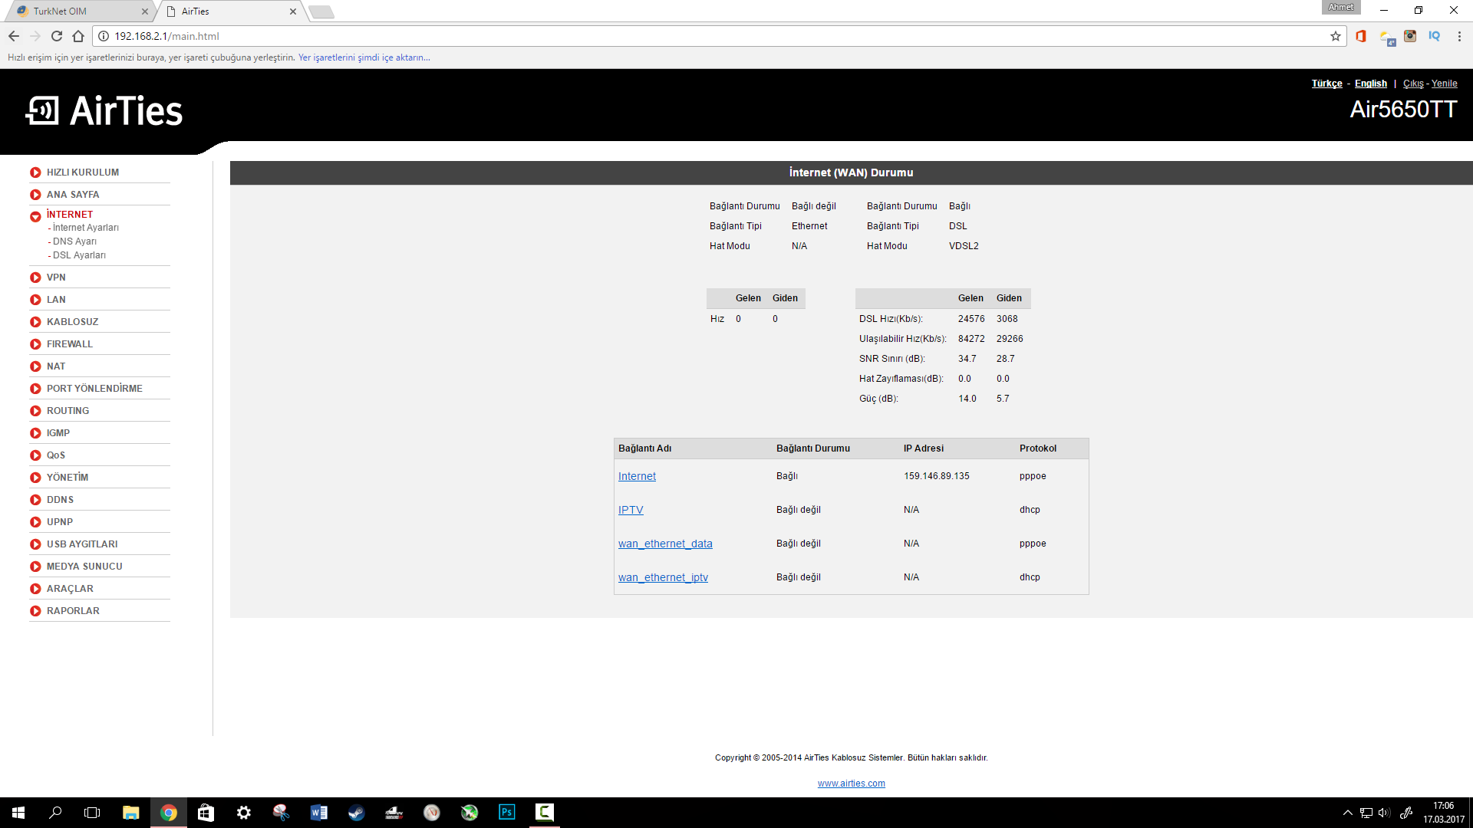Click the arrow icon beside ARAÇLAR
The image size is (1473, 828).
click(35, 589)
